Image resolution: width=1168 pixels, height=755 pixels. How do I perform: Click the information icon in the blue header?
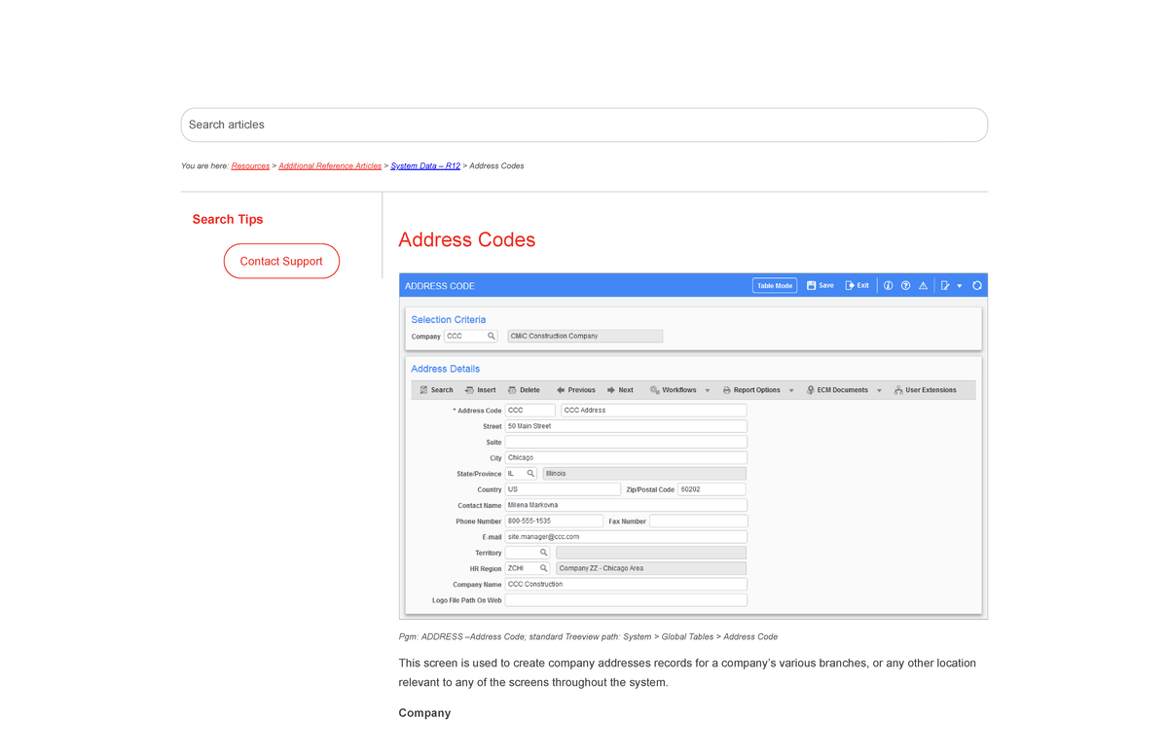click(888, 285)
